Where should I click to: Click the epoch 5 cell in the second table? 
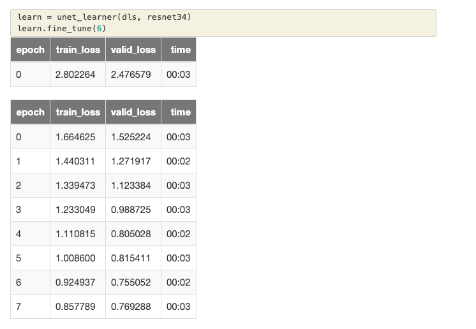(x=31, y=258)
